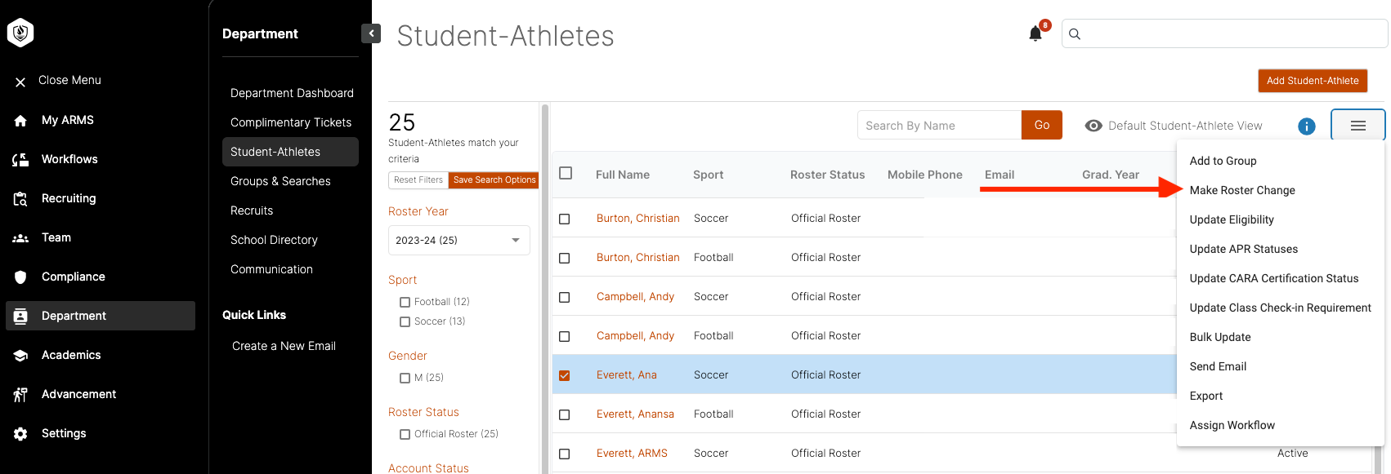This screenshot has height=474, width=1391.
Task: Open Campbell, Andy Football profile link
Action: point(635,335)
